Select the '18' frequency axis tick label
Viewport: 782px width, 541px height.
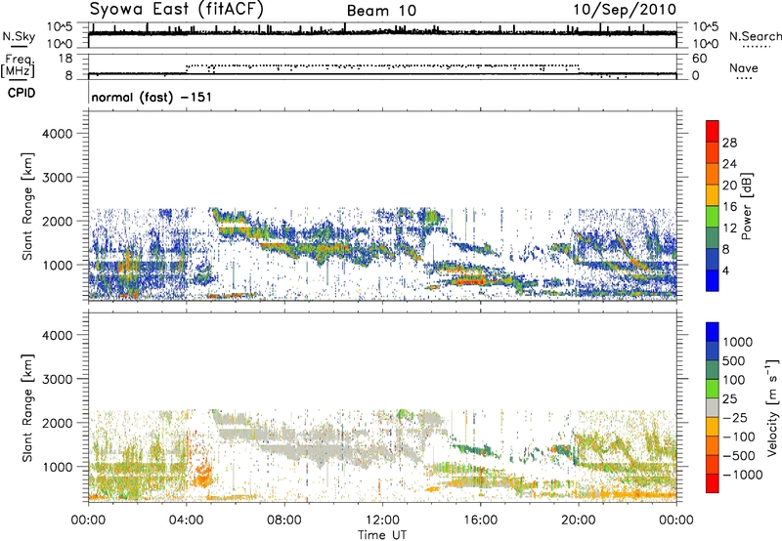pyautogui.click(x=65, y=59)
